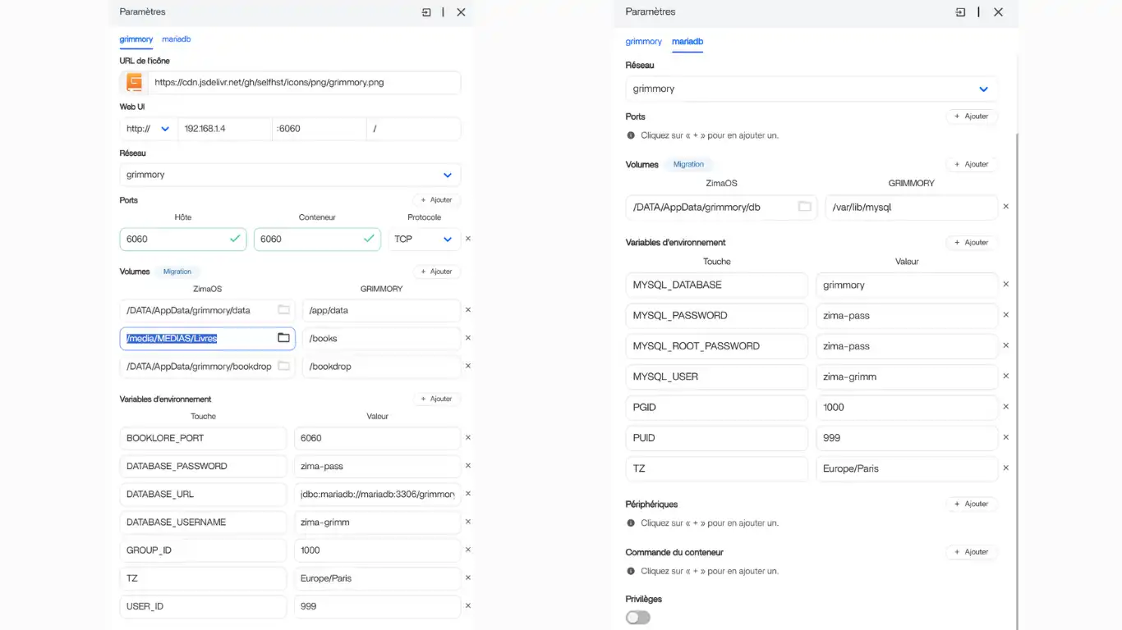Click the zima-grimm MYSQL_USER value field

tap(907, 377)
